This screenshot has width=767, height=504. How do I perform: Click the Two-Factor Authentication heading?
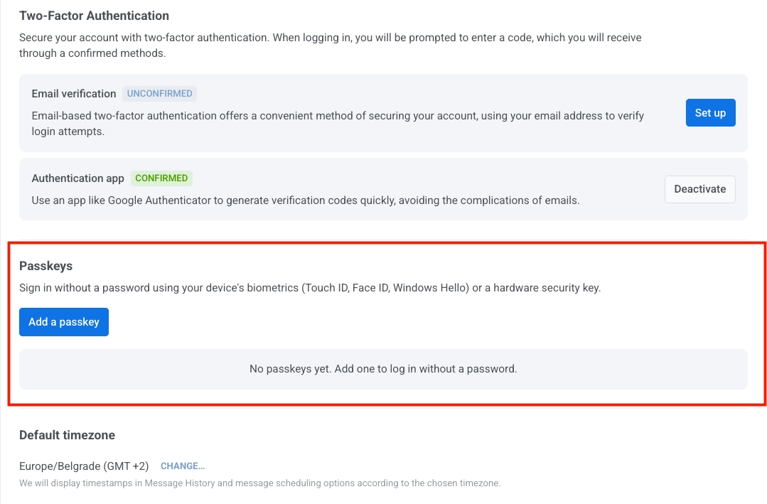(95, 15)
